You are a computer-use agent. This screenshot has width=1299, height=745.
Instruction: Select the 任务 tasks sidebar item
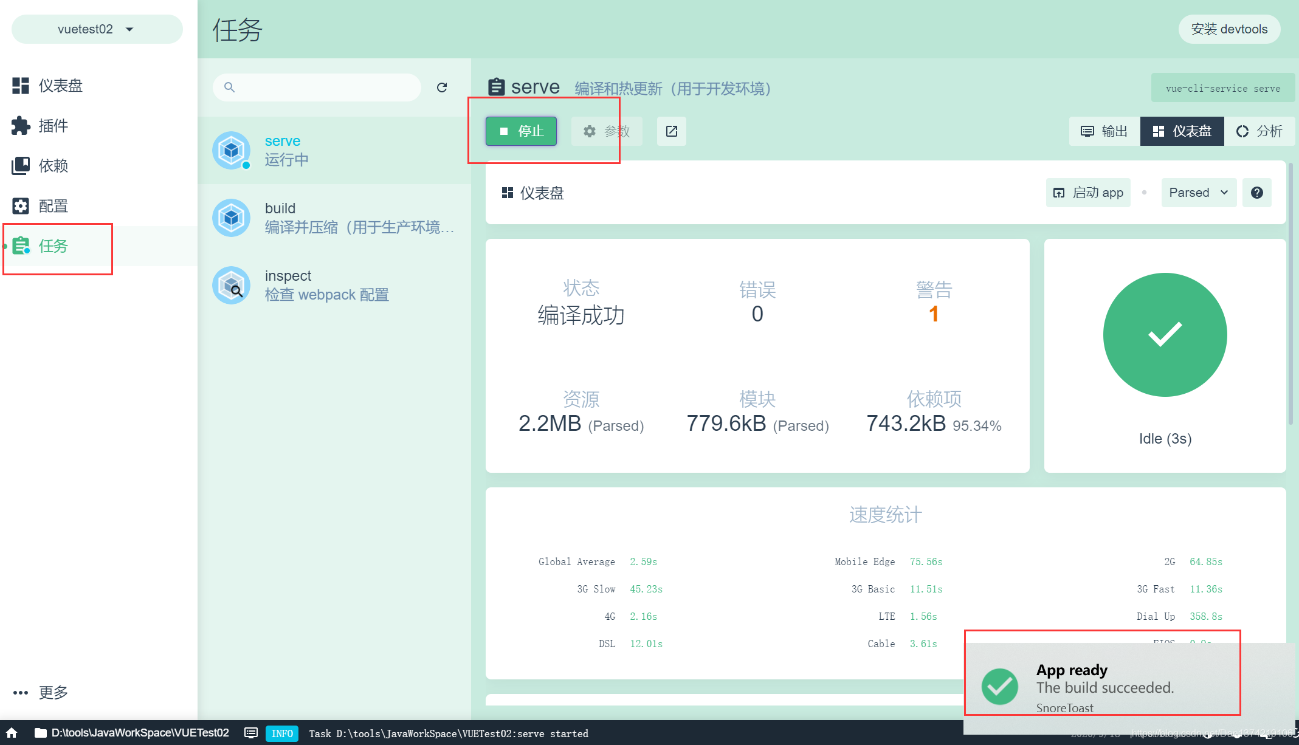click(98, 246)
